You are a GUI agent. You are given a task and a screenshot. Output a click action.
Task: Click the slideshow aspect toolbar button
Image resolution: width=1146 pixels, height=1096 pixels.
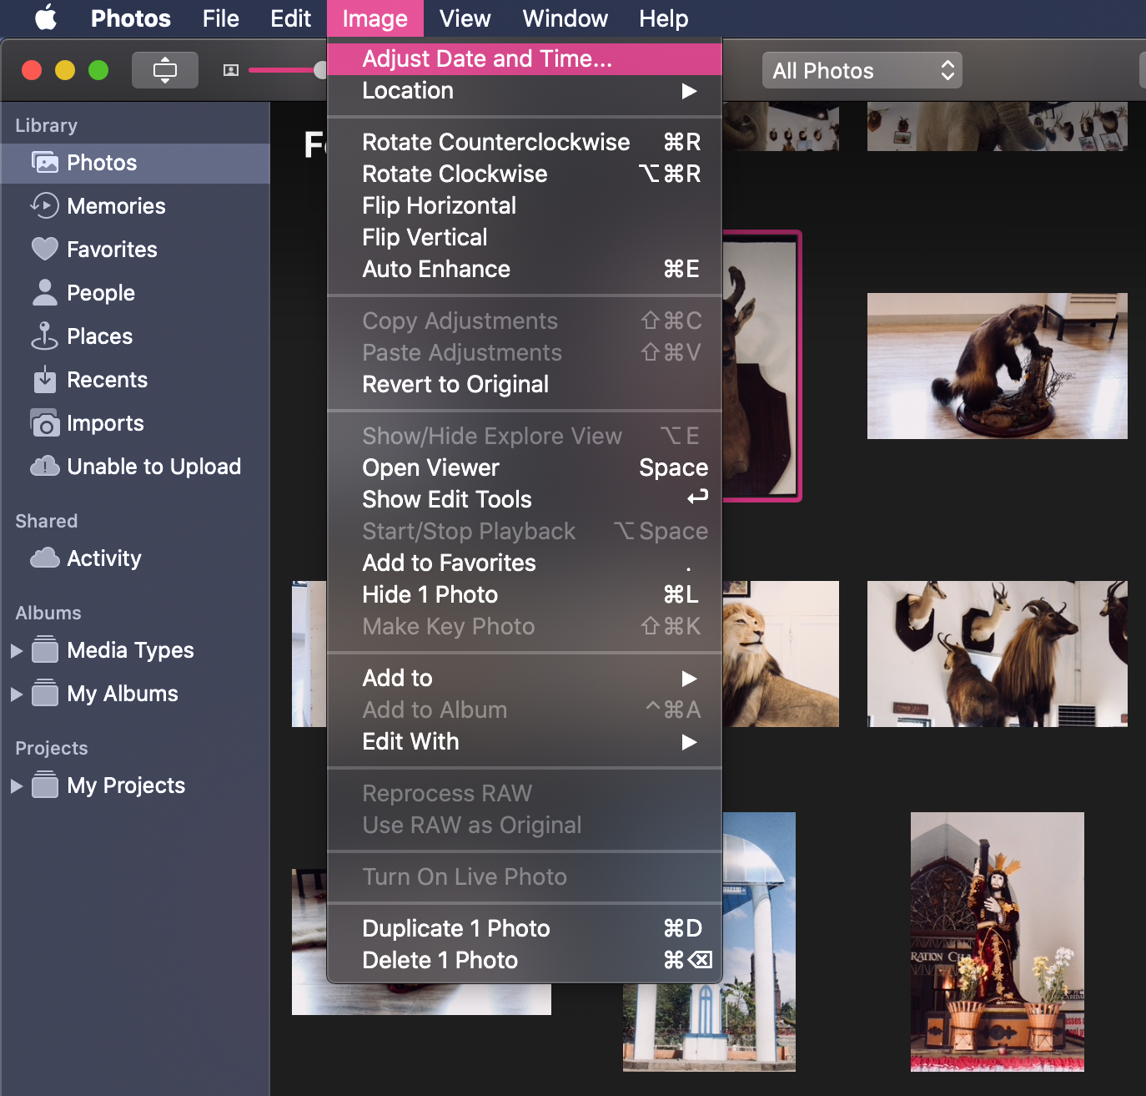point(165,70)
